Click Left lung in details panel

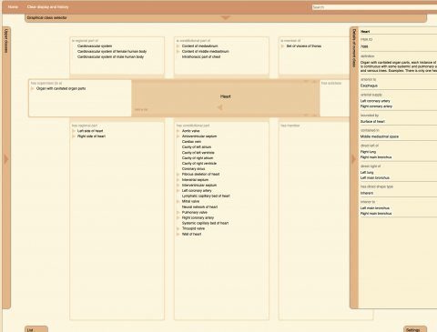367,173
